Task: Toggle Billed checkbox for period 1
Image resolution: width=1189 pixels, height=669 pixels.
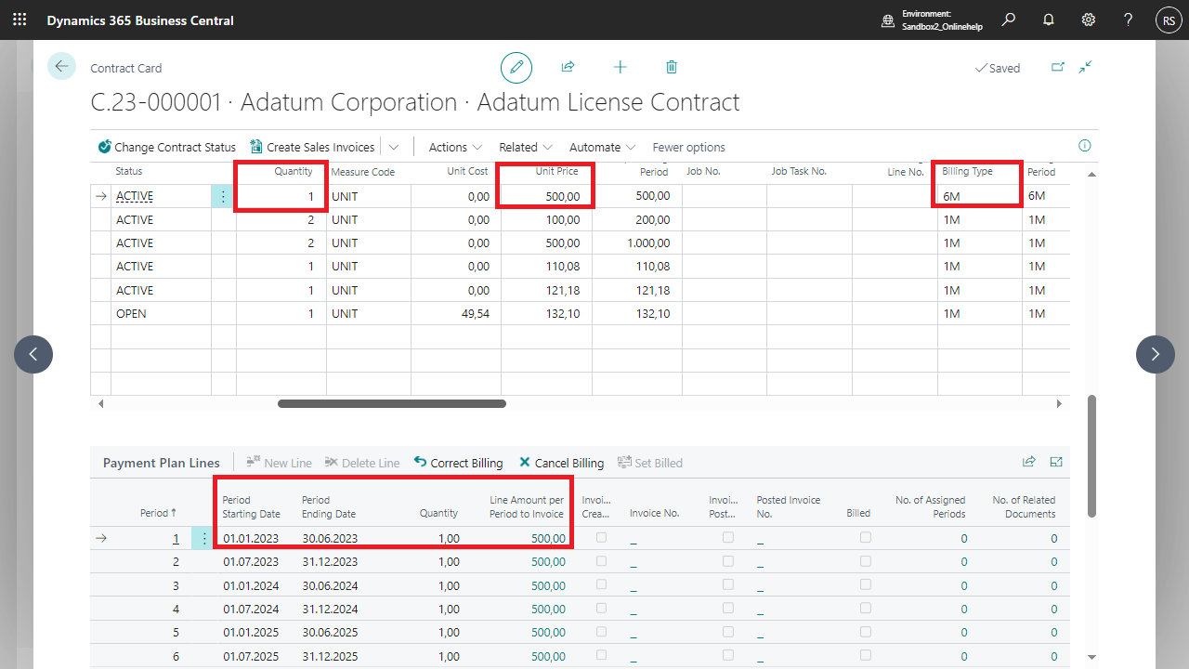Action: (866, 538)
